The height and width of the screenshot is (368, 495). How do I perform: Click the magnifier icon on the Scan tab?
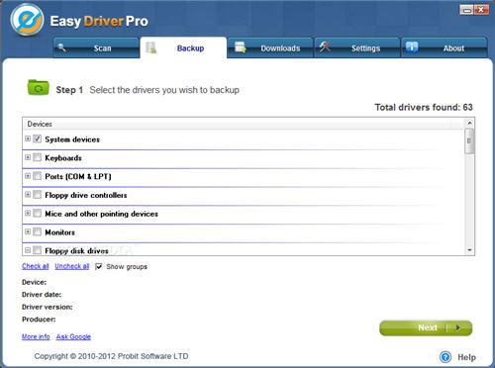pos(61,48)
